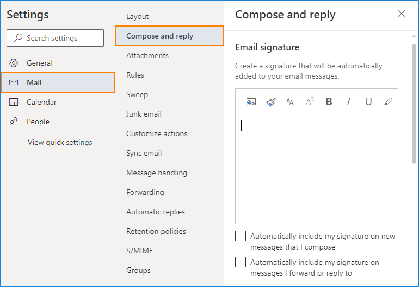Choose the text highlight color tool
This screenshot has height=287, width=419.
coord(388,102)
